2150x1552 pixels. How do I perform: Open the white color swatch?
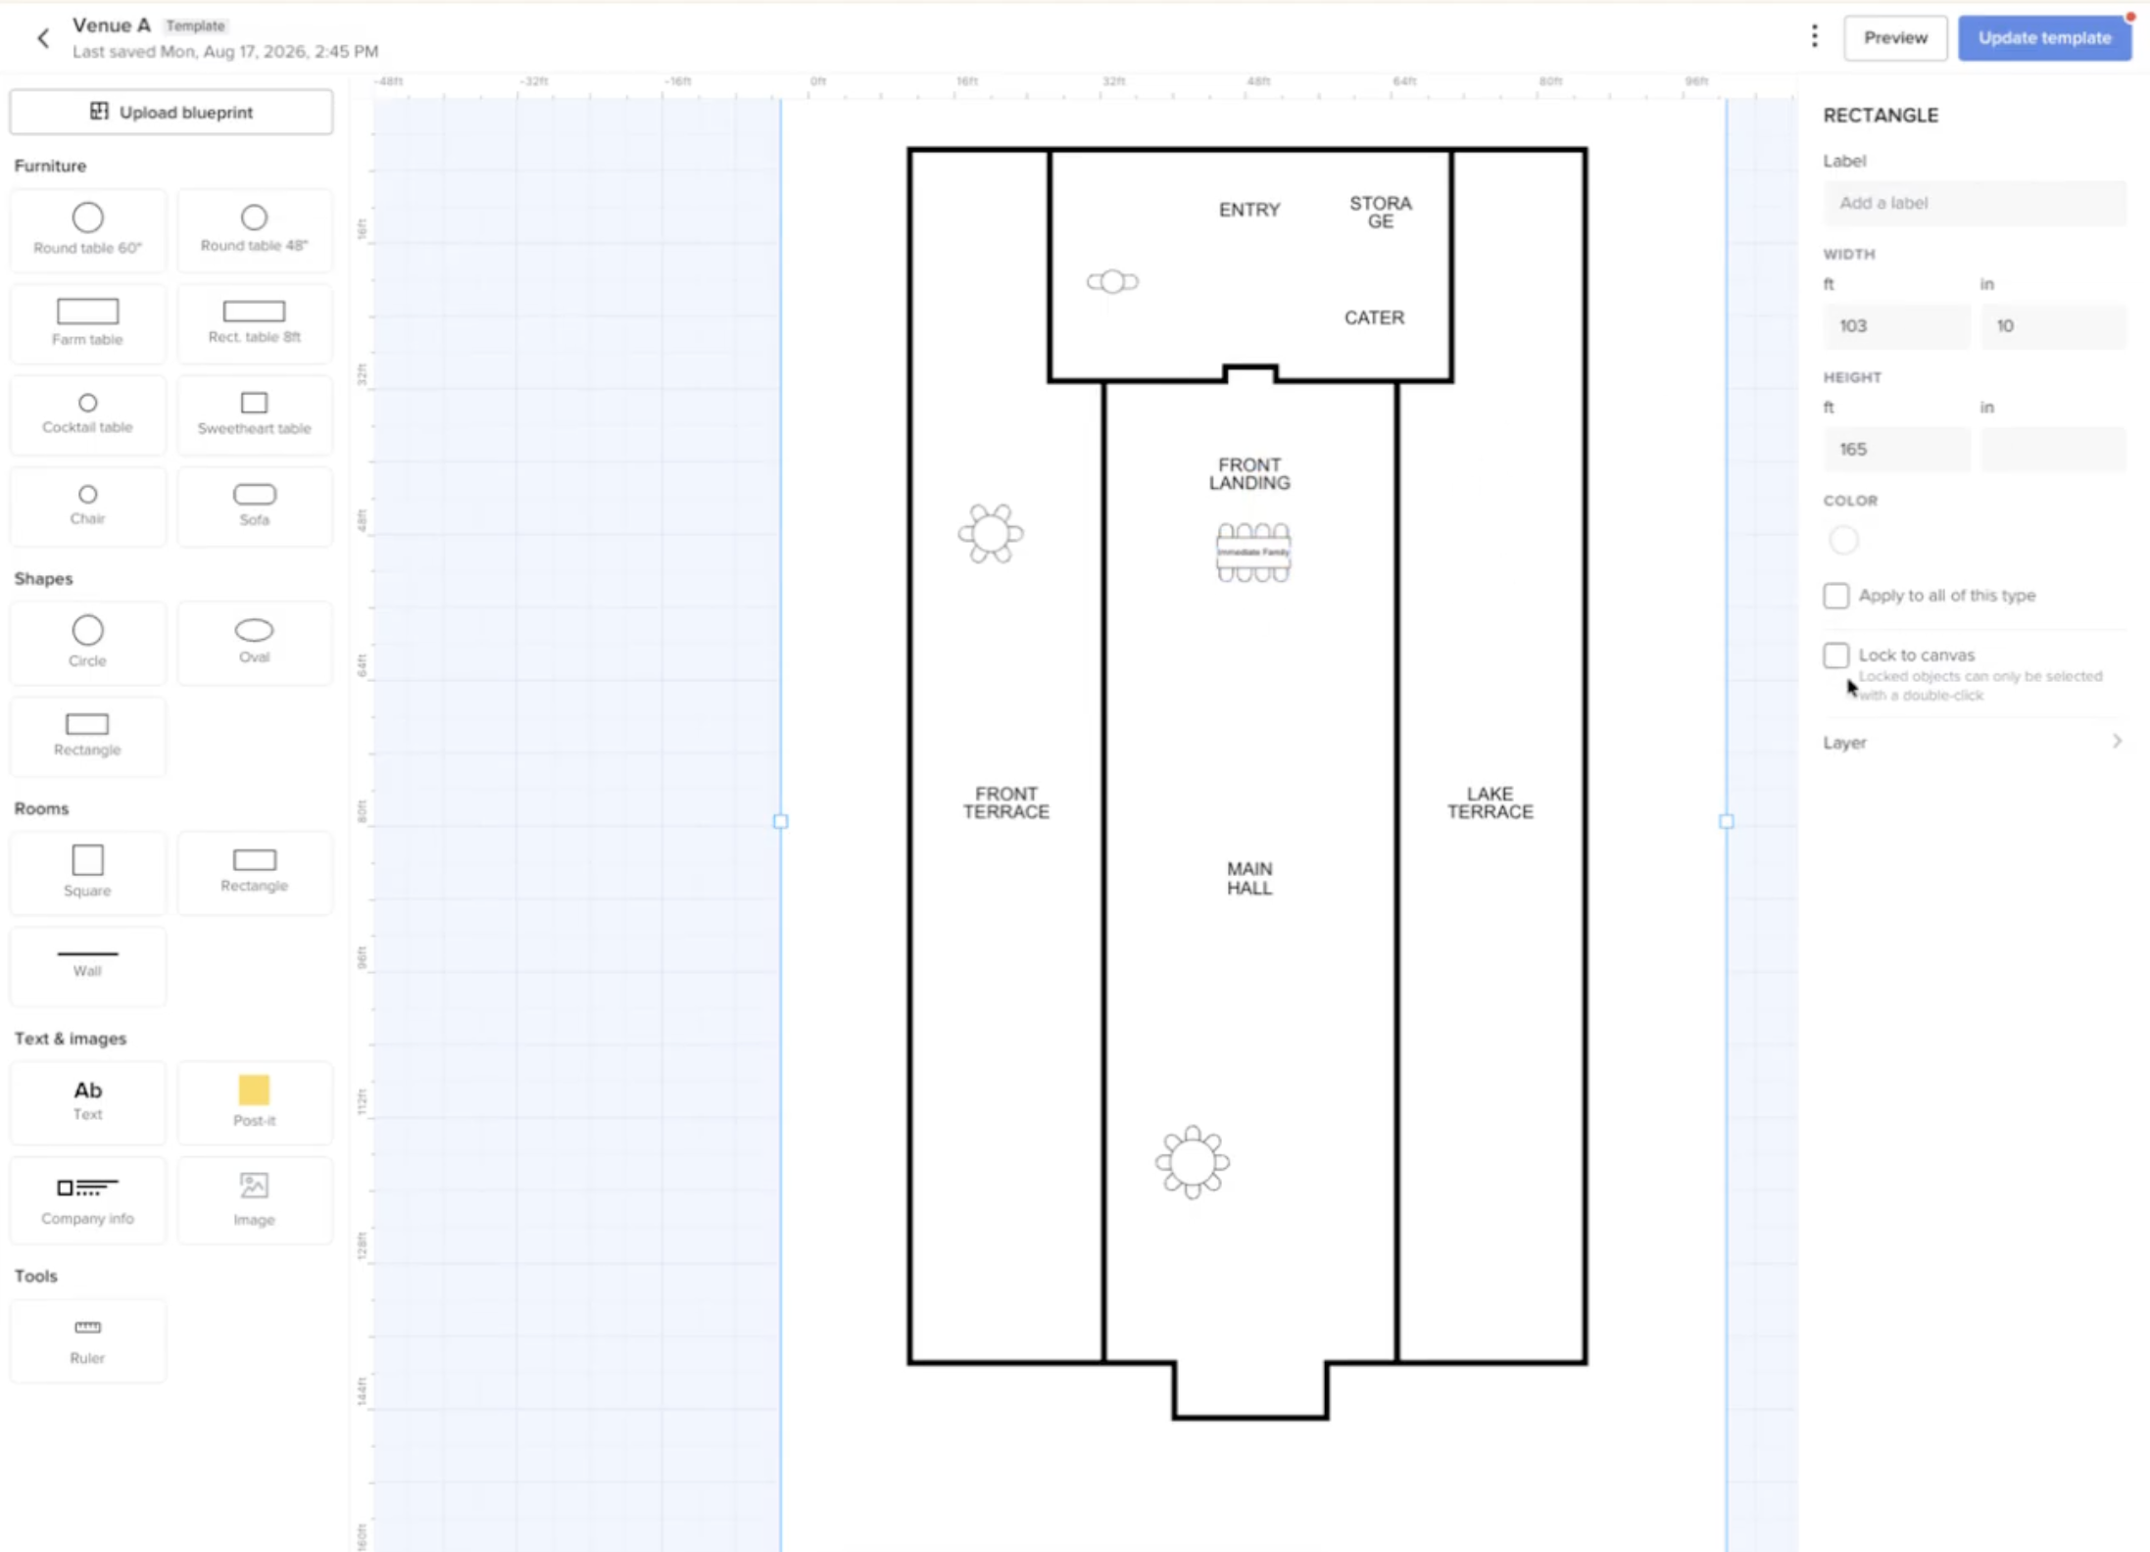1842,540
